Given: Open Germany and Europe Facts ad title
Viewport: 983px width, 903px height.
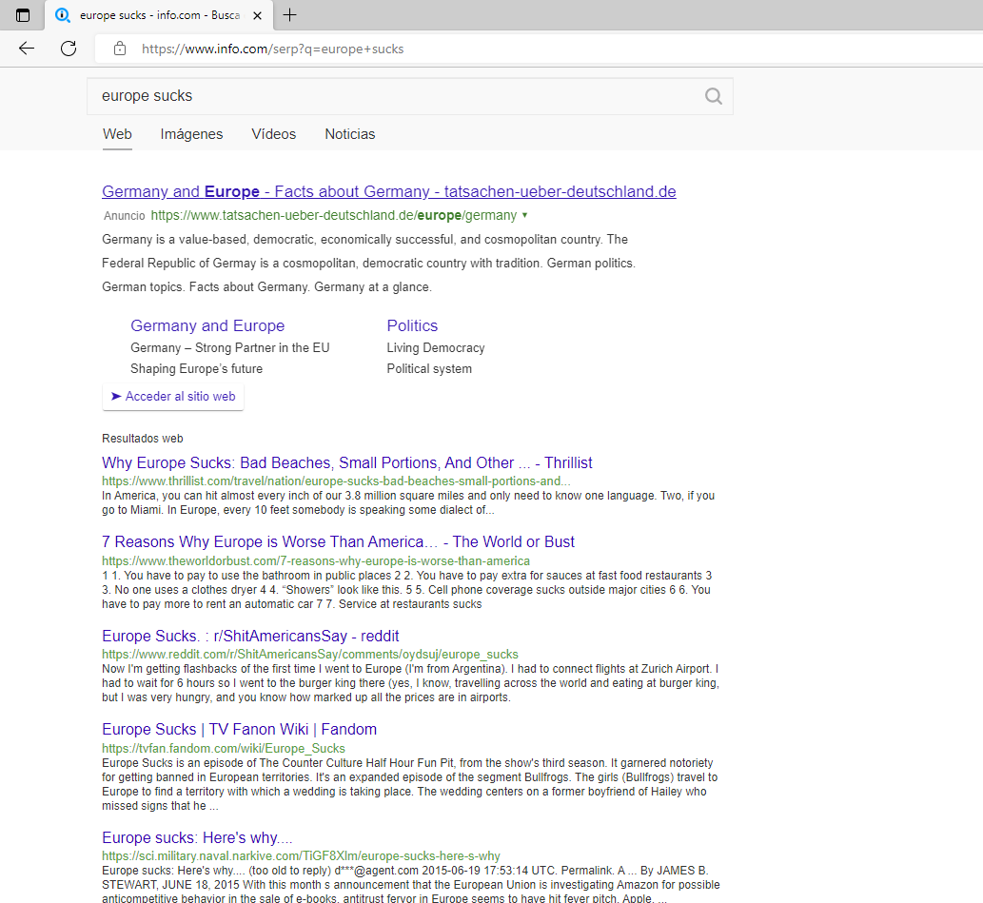Looking at the screenshot, I should pyautogui.click(x=388, y=191).
